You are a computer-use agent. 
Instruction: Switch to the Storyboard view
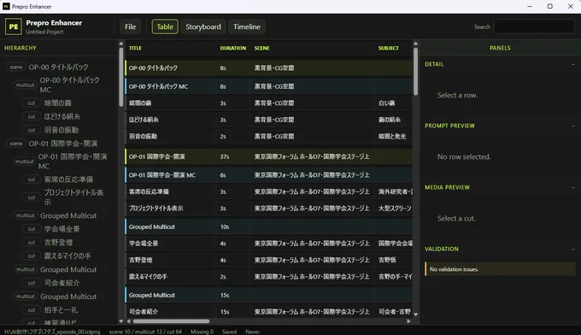point(203,26)
